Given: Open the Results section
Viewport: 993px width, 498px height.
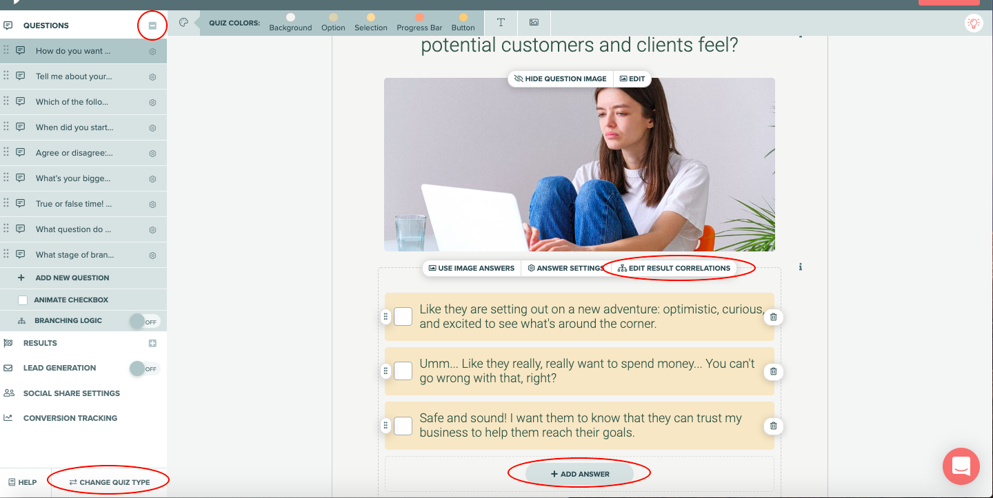Looking at the screenshot, I should pos(40,343).
